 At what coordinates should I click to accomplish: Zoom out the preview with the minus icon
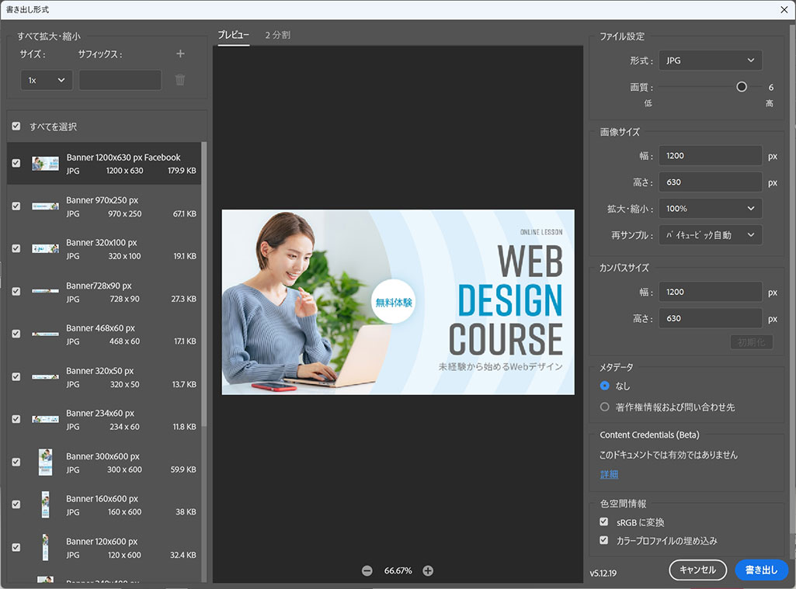point(367,570)
